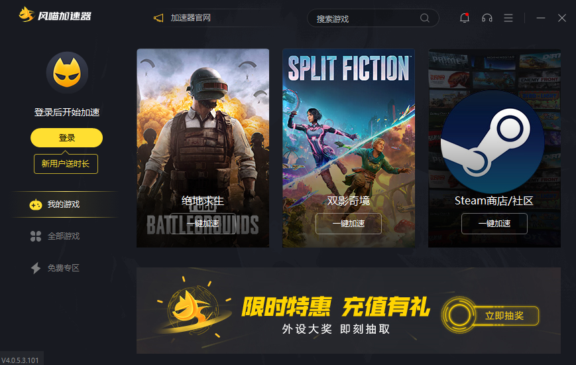The image size is (576, 365).
Task: Click the megaphone announcement icon
Action: point(158,18)
